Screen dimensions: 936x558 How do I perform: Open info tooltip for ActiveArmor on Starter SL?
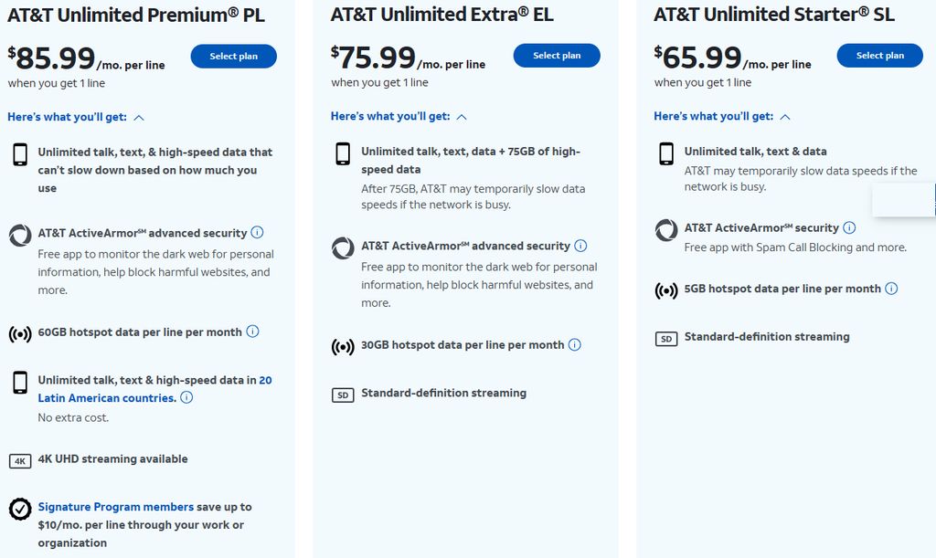pos(849,227)
